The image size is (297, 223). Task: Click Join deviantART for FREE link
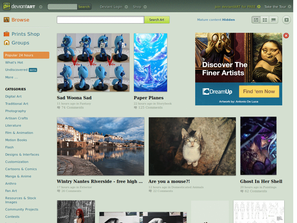pyautogui.click(x=235, y=7)
